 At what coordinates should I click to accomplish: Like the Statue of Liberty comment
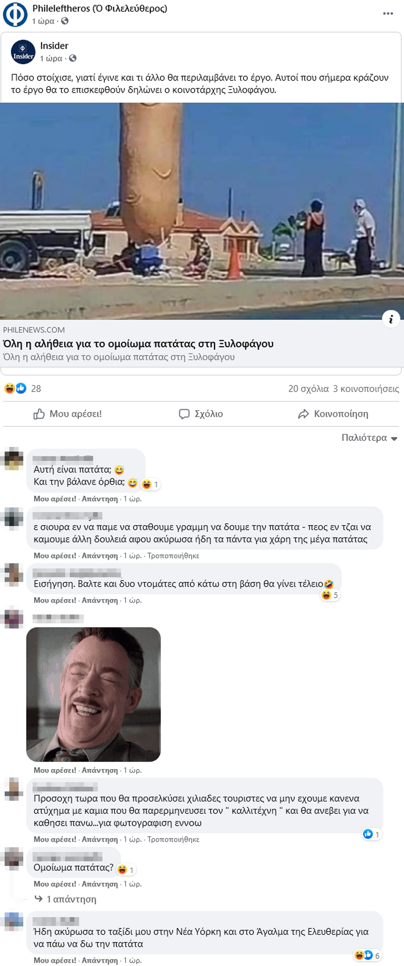click(x=54, y=960)
